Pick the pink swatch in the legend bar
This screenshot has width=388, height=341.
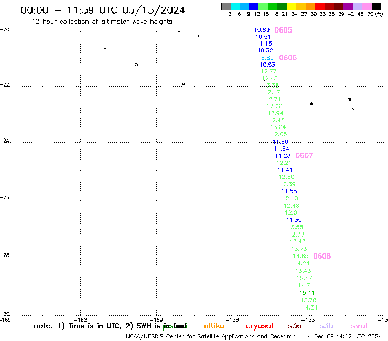click(367, 6)
